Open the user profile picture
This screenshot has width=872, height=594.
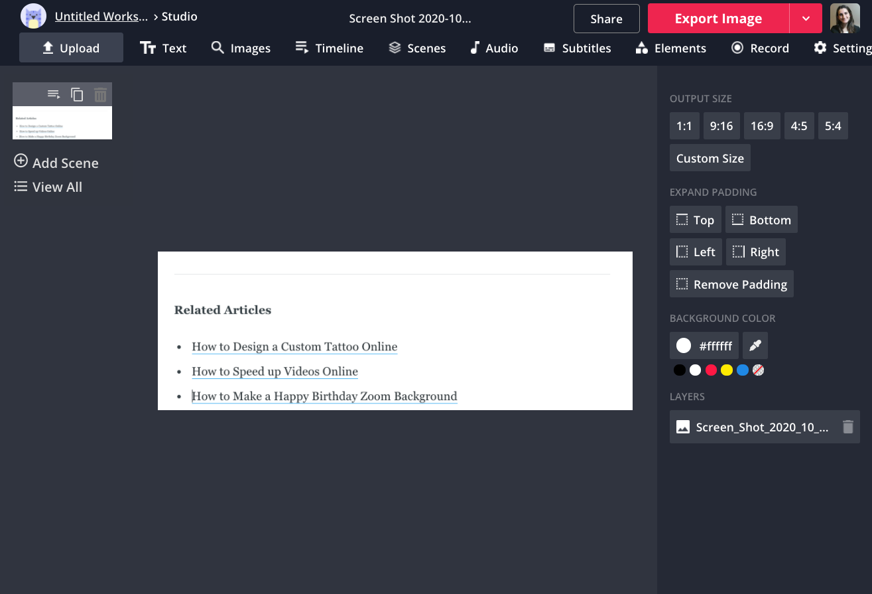coord(844,19)
